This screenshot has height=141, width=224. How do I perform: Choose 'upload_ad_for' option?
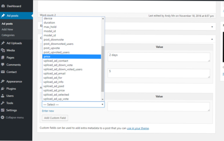pos(72,78)
